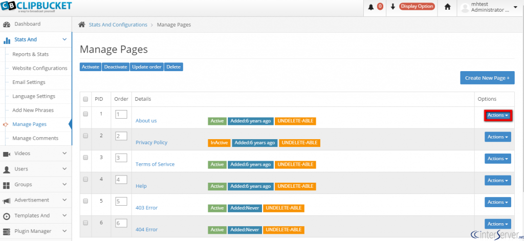This screenshot has height=241, width=524.
Task: Open Email Settings in sidebar
Action: [x=29, y=82]
